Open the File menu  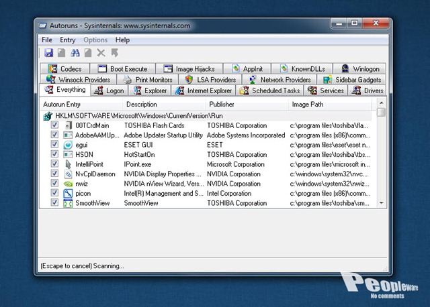[47, 40]
